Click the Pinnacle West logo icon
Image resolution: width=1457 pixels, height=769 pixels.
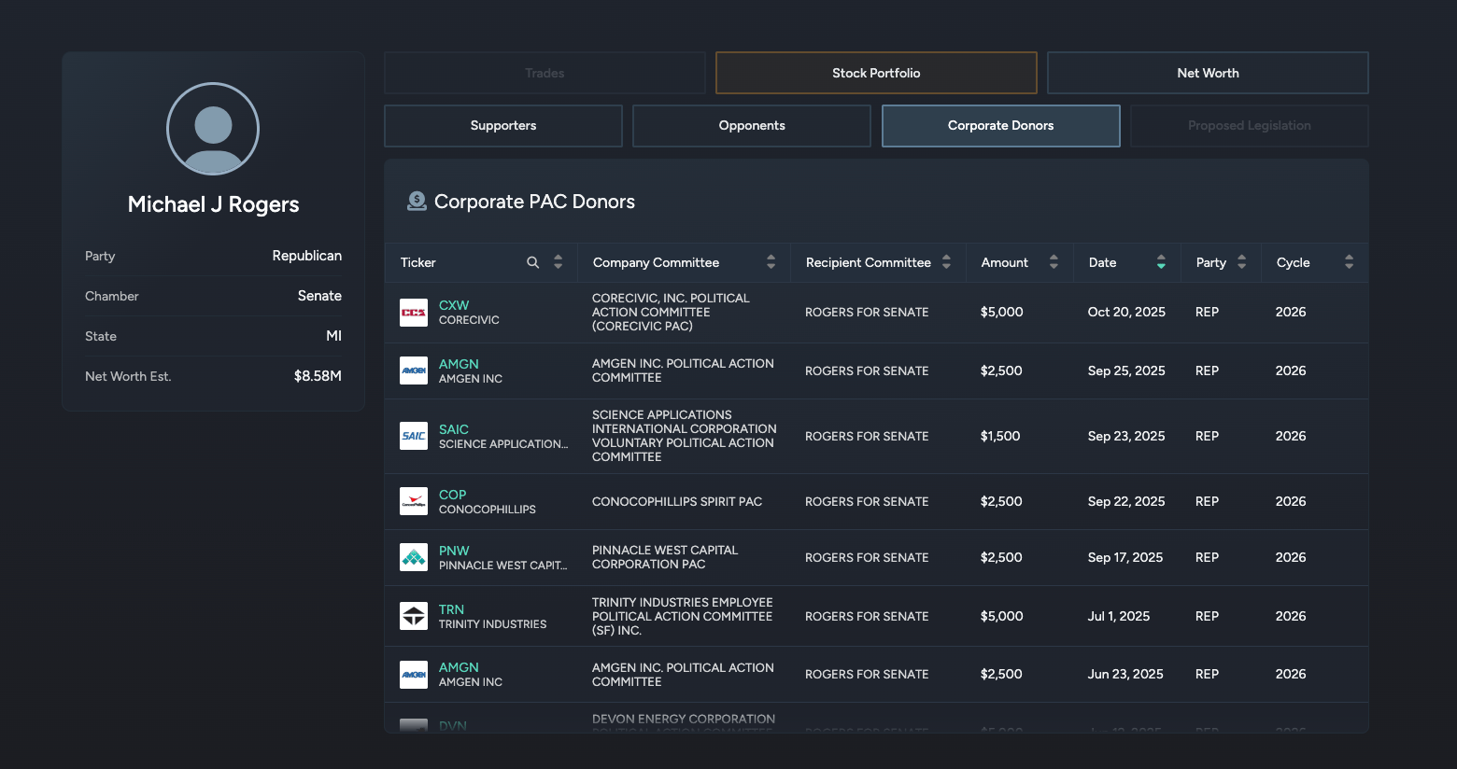click(x=414, y=557)
